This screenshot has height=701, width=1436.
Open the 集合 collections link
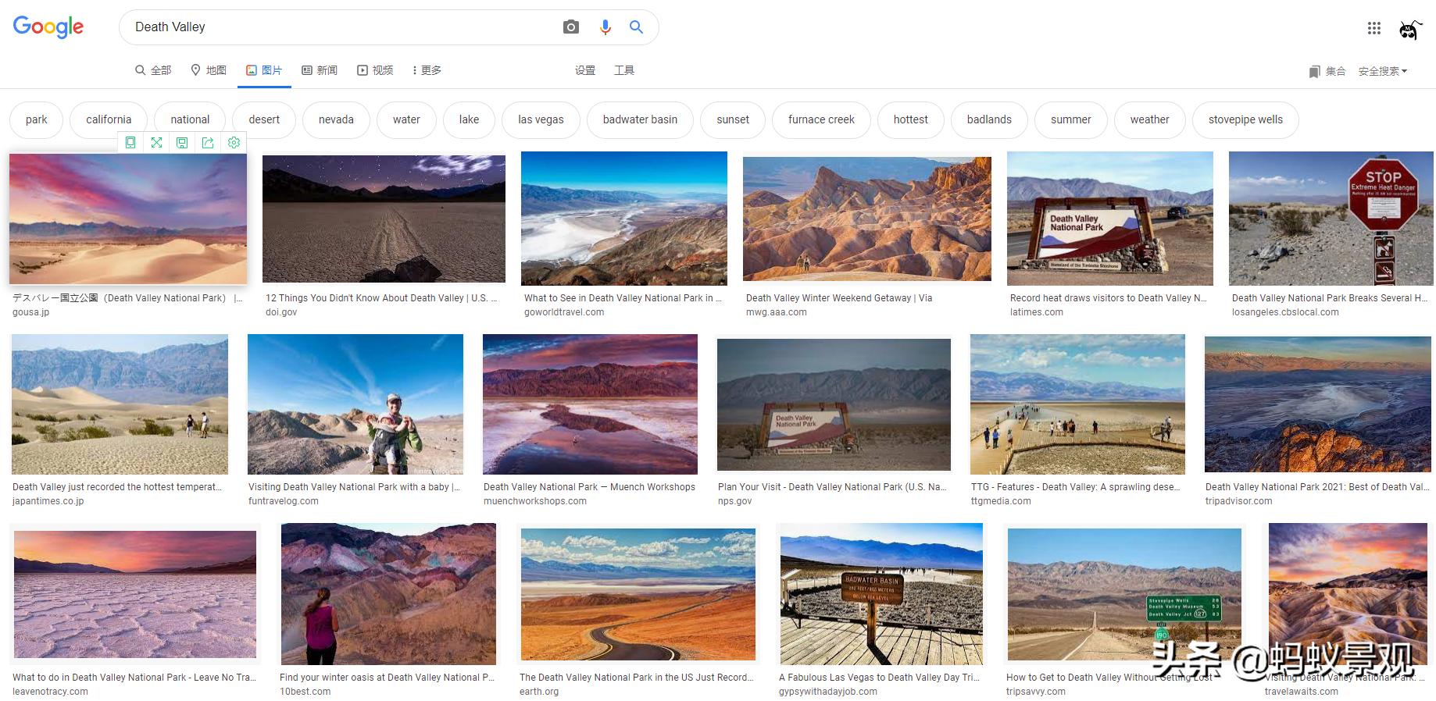[x=1327, y=71]
